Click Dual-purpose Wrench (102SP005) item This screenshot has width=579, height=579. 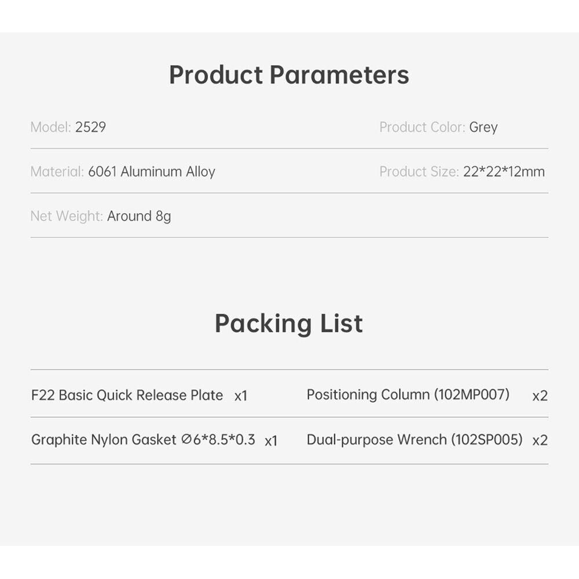415,439
